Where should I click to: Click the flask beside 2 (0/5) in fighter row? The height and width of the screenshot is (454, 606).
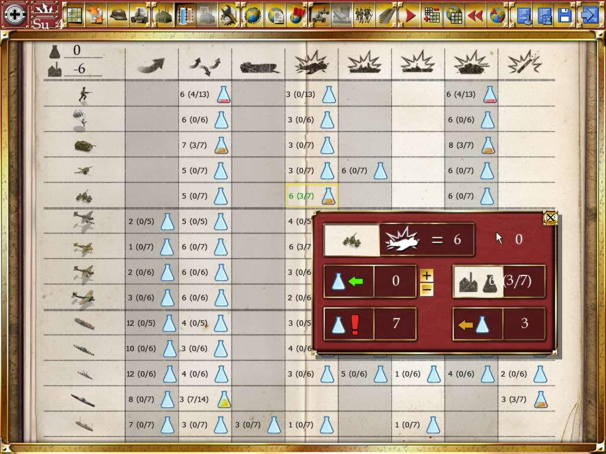(167, 221)
